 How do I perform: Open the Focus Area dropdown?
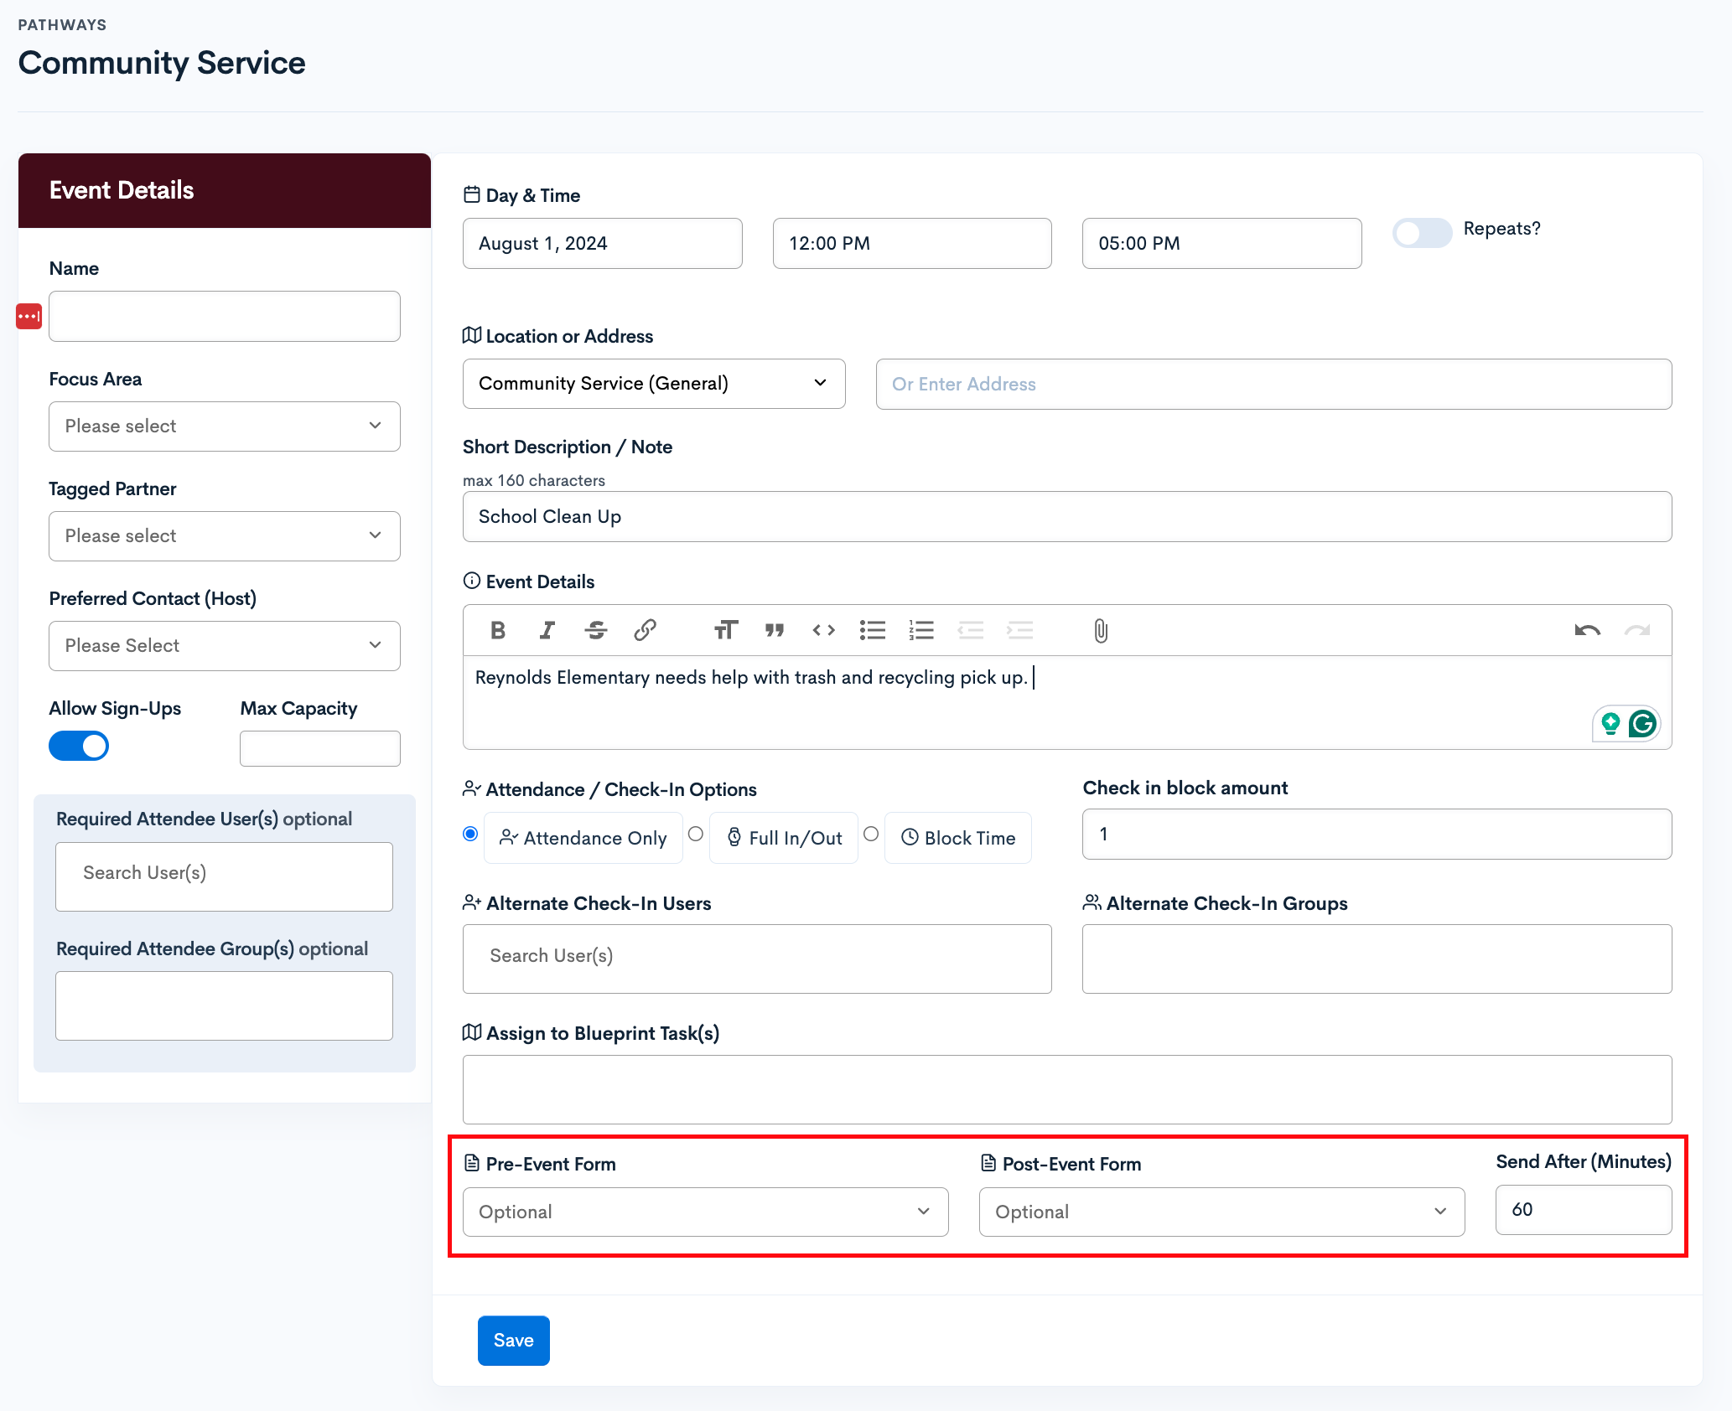coord(225,426)
